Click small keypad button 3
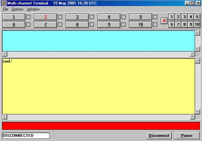The image size is (202, 141). 184,17
